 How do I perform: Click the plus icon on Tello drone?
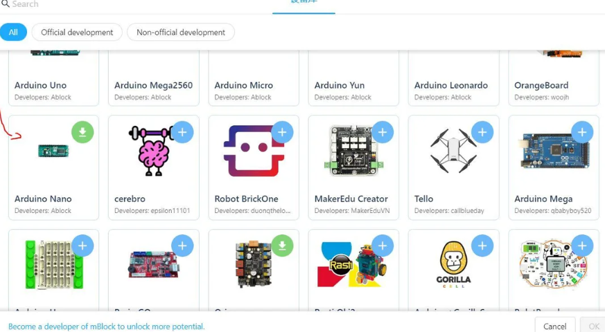click(482, 132)
